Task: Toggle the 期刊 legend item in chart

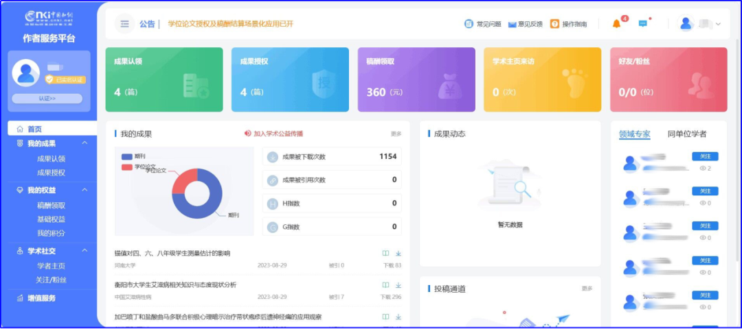Action: (x=133, y=156)
